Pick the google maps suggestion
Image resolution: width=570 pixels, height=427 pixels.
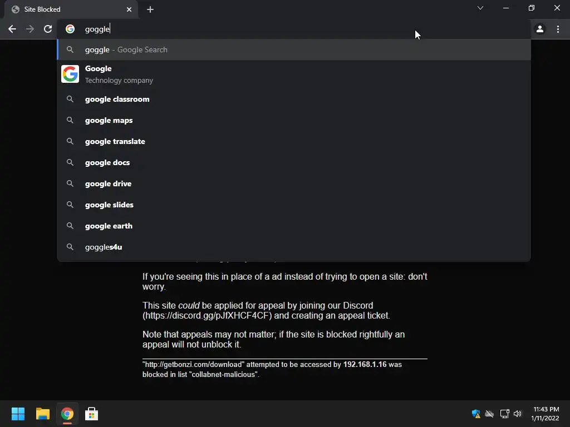pyautogui.click(x=294, y=120)
